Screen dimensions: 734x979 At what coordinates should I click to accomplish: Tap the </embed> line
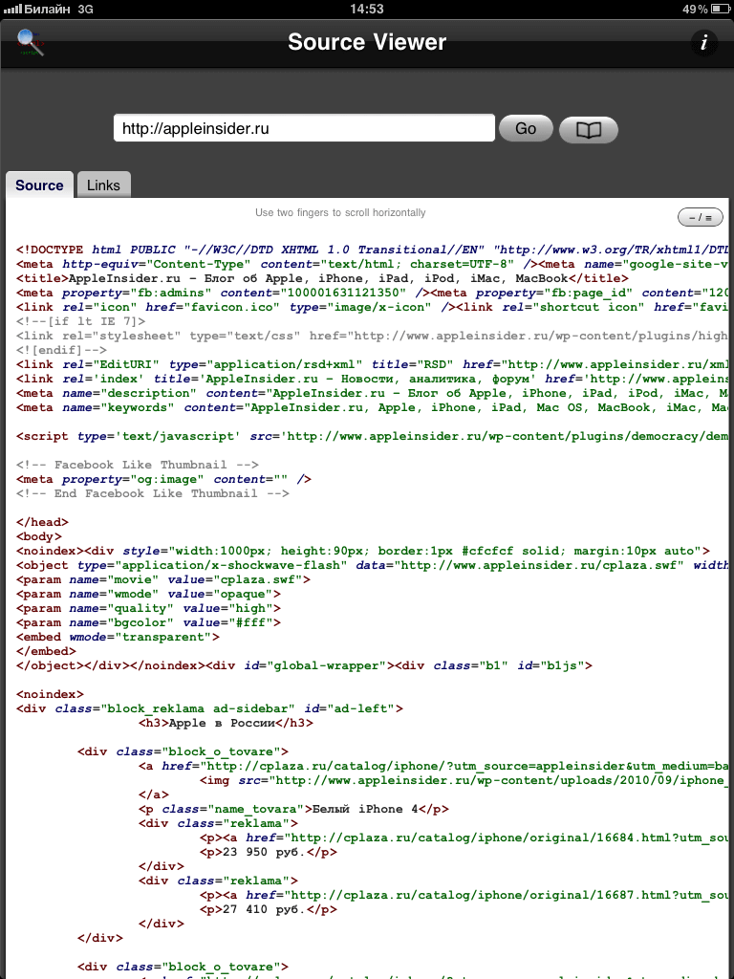click(46, 651)
